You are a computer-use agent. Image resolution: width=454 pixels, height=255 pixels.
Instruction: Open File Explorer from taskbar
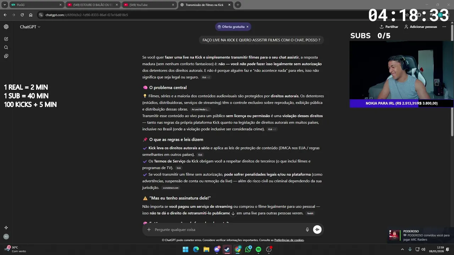(x=206, y=249)
